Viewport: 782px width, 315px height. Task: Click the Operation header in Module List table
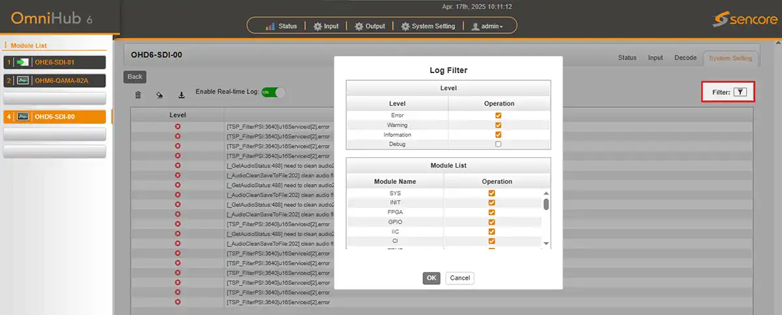[x=497, y=181]
